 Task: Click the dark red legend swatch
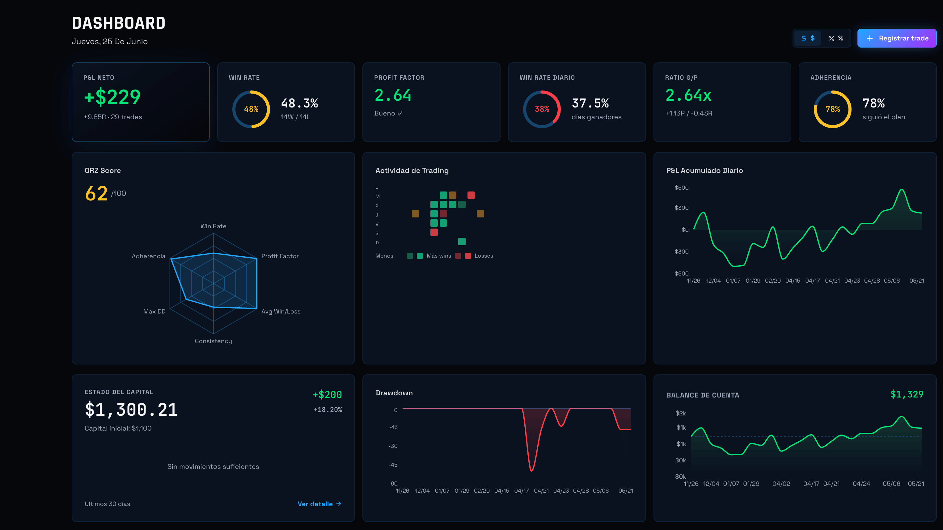coord(458,255)
